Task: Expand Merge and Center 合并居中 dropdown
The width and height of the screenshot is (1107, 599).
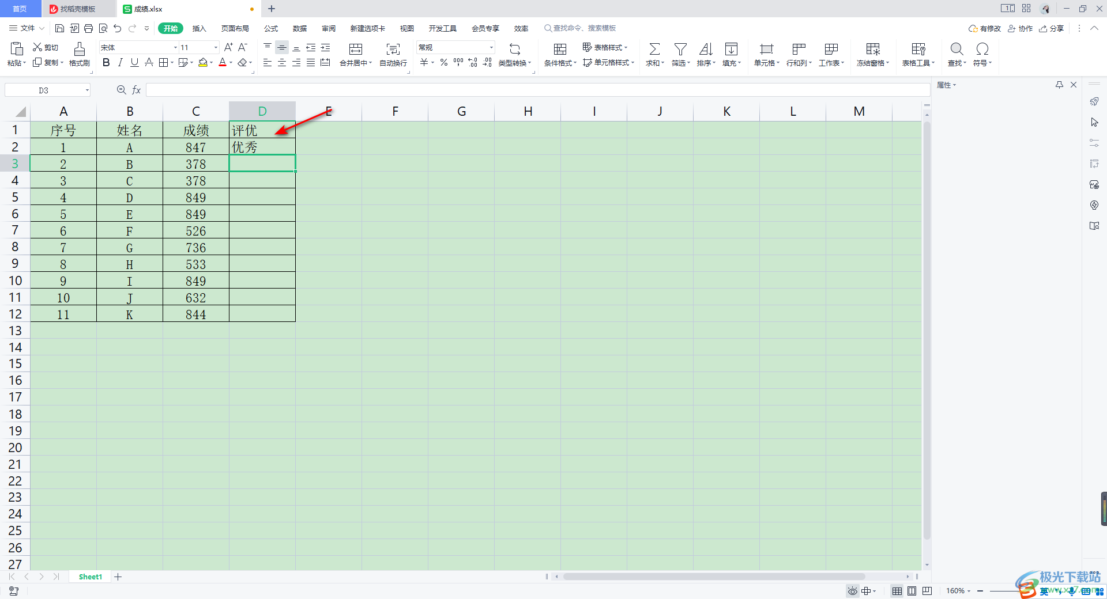Action: (x=371, y=63)
